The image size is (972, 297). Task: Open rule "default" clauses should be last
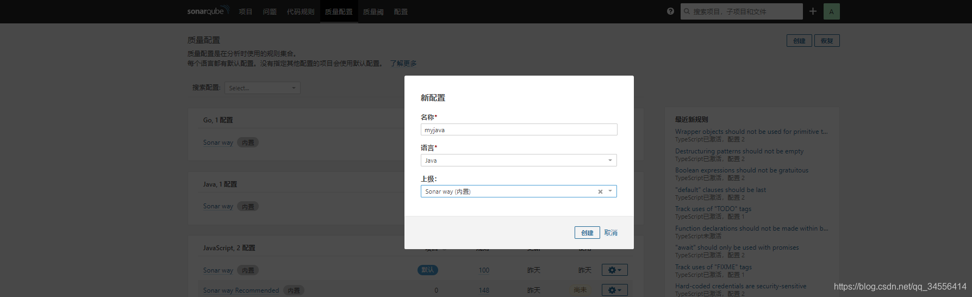720,190
